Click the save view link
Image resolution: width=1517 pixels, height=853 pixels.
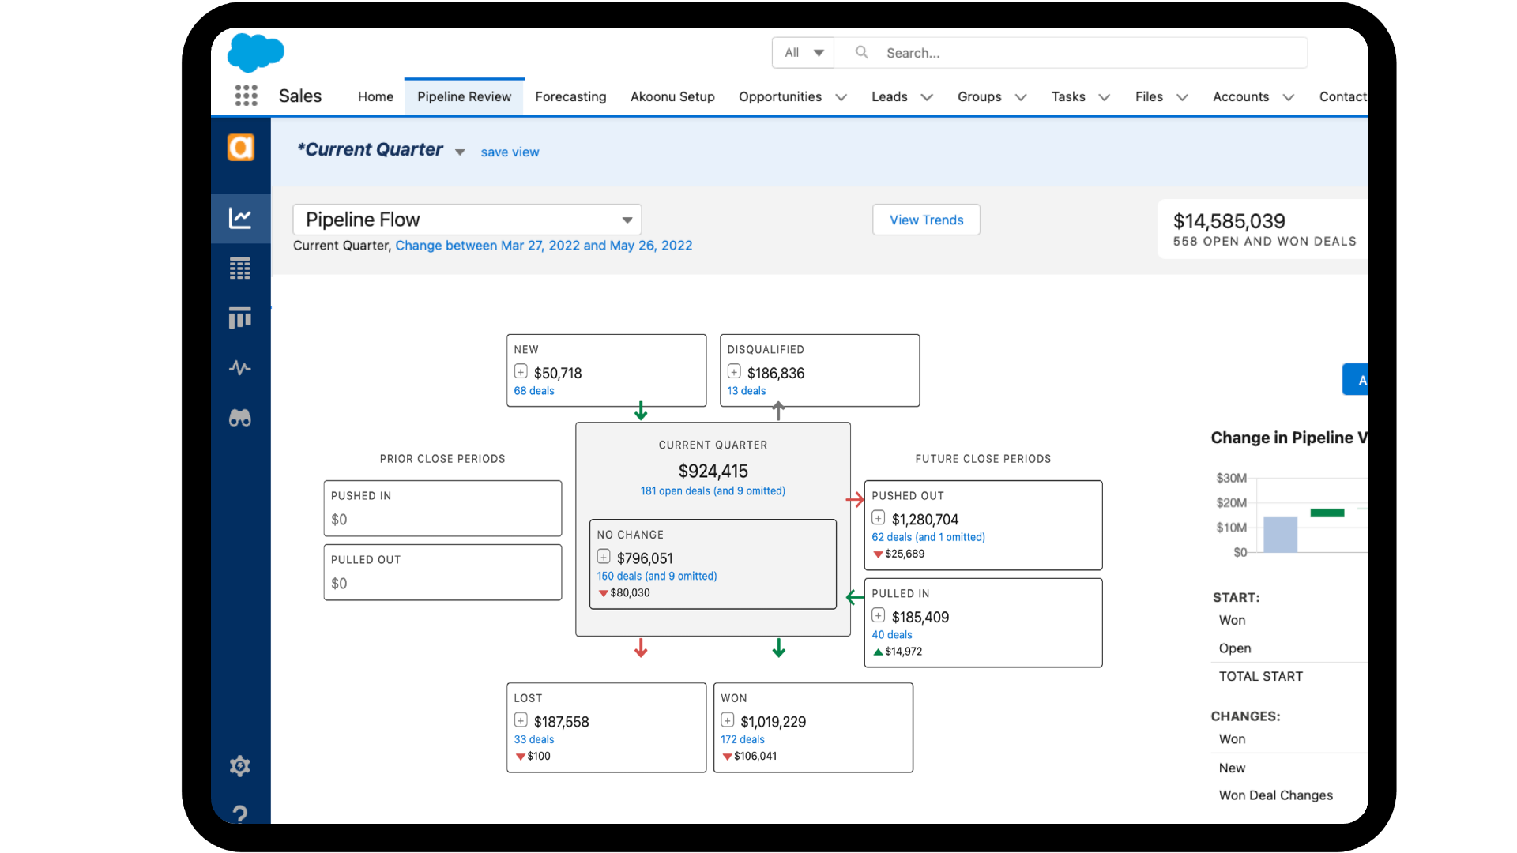(510, 152)
